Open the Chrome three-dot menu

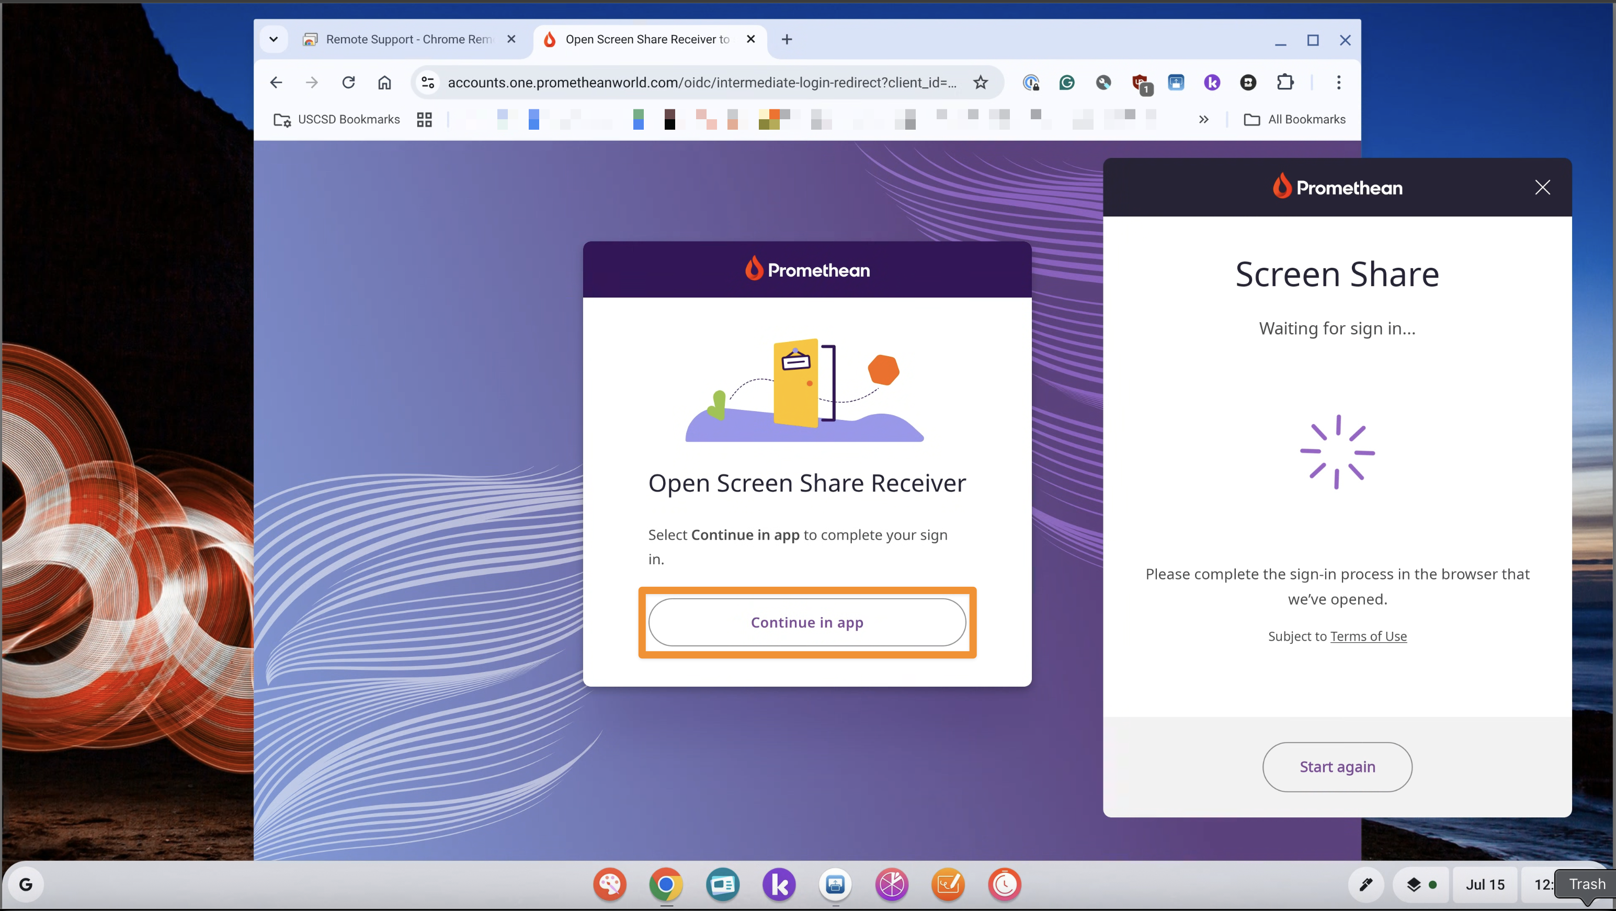click(x=1338, y=82)
